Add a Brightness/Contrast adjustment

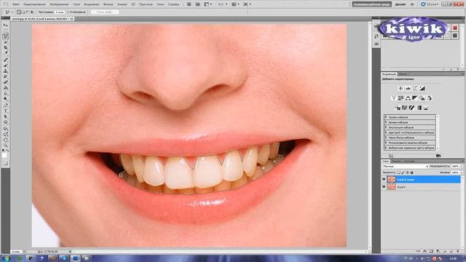[401, 89]
